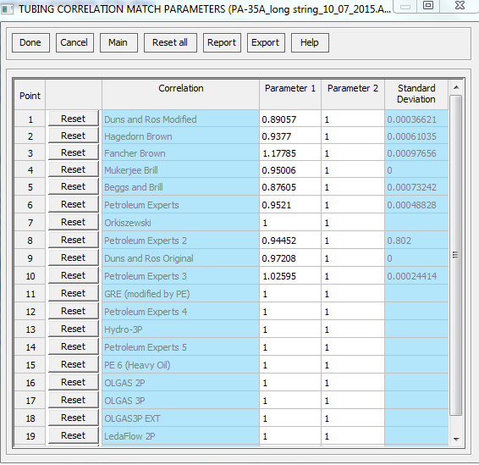The image size is (479, 465).
Task: Select standard deviation 0.00061035 cell
Action: [x=416, y=136]
